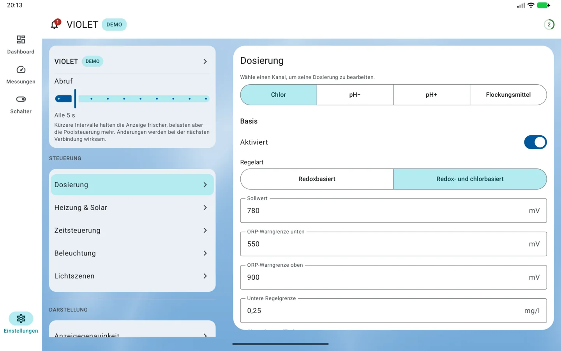
Task: Click the 'Alle 5 s' interval text
Action: coord(65,115)
